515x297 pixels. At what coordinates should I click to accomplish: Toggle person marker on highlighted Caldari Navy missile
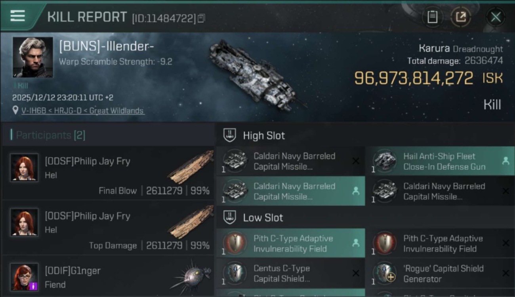tap(356, 191)
